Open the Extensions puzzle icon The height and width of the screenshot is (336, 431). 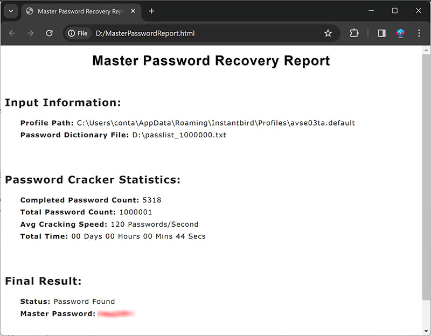[x=354, y=33]
